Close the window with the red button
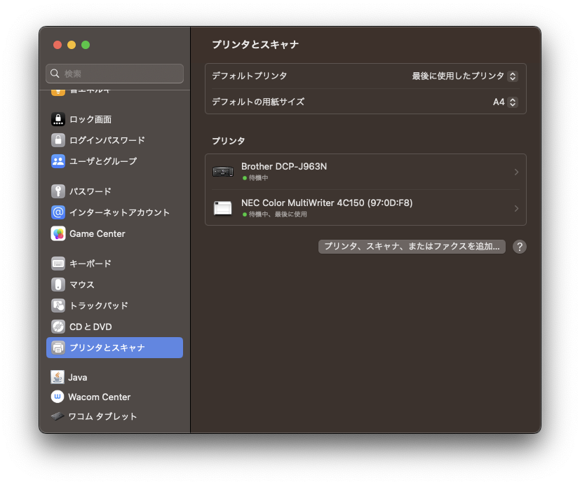 [x=58, y=45]
